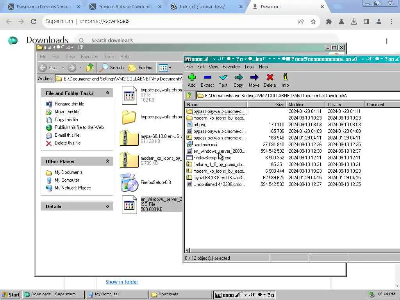The width and height of the screenshot is (400, 300).
Task: Open Favorites menu in 7-Zip
Action: click(x=231, y=66)
